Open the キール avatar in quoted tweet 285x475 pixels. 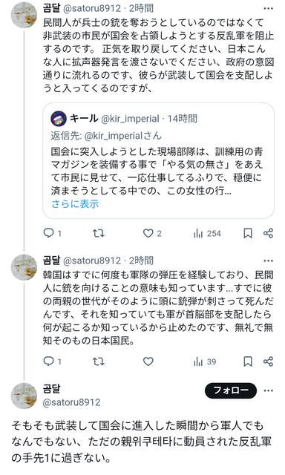coord(59,119)
